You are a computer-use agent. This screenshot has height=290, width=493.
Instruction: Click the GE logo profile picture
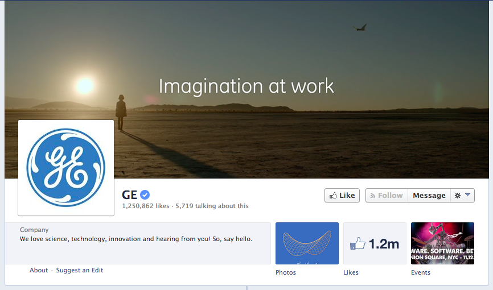pyautogui.click(x=66, y=168)
